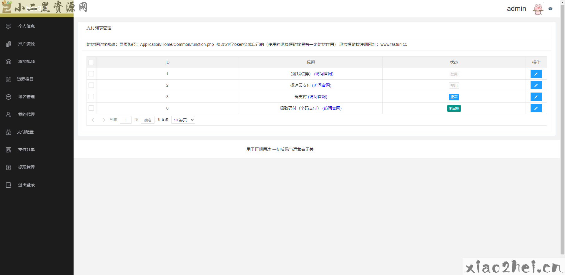Edit the 极致码付 row with pencil button
Screen dimensions: 565x275
click(x=536, y=108)
